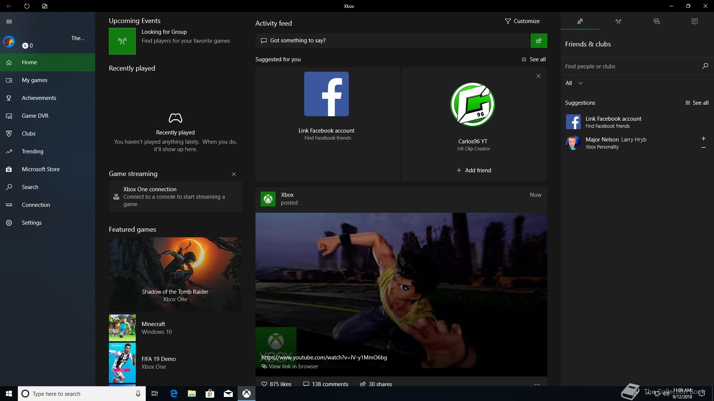Open My games section
The height and width of the screenshot is (401, 714).
coord(48,80)
